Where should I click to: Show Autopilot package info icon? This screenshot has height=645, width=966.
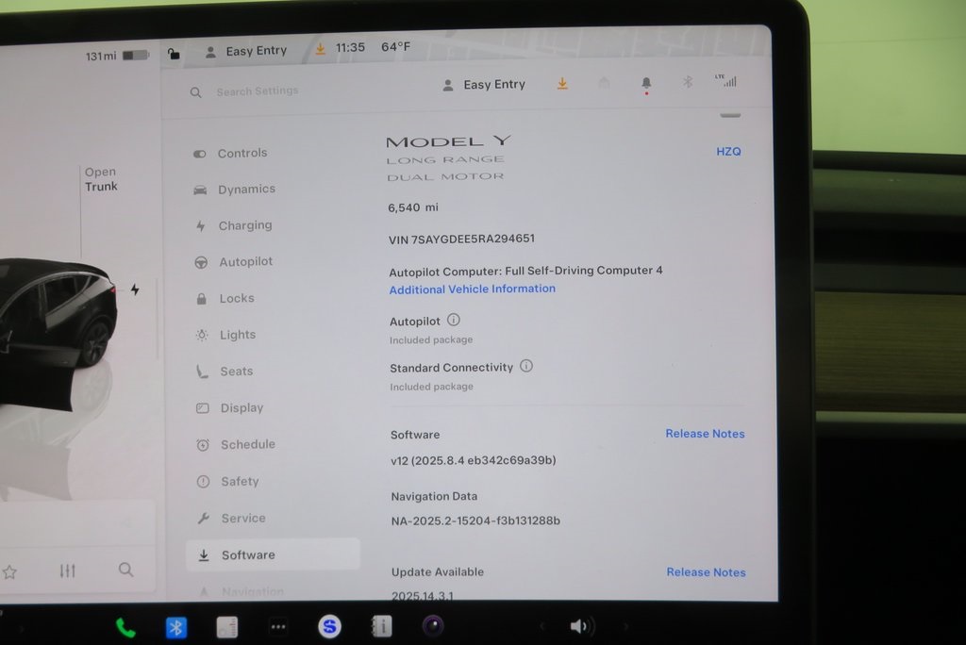pyautogui.click(x=454, y=320)
